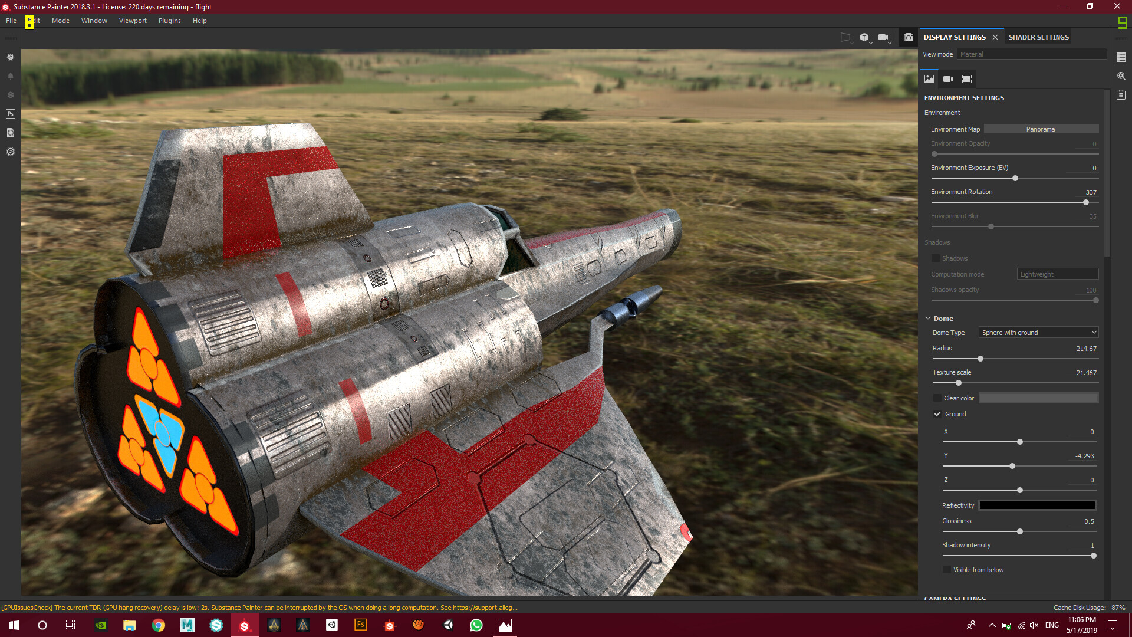Open WhatsApp from the Windows taskbar

point(476,625)
